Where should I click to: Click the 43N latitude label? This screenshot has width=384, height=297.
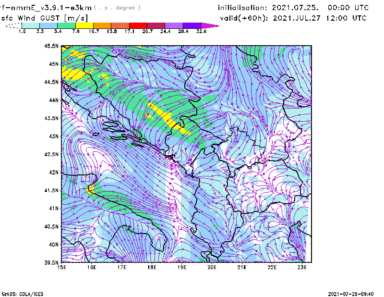pyautogui.click(x=54, y=136)
